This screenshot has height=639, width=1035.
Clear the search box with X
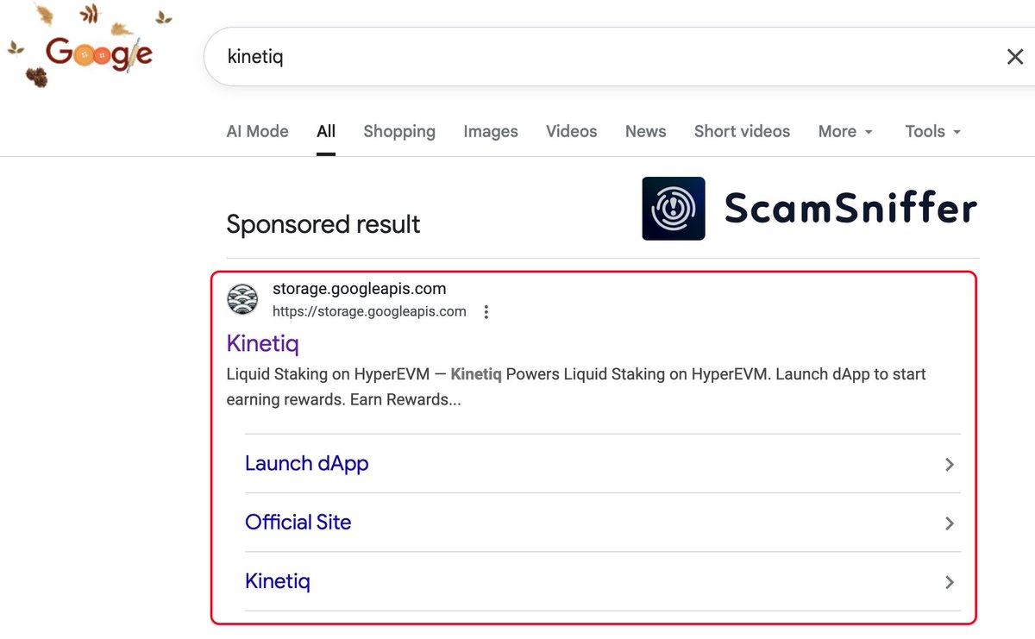[x=1015, y=57]
